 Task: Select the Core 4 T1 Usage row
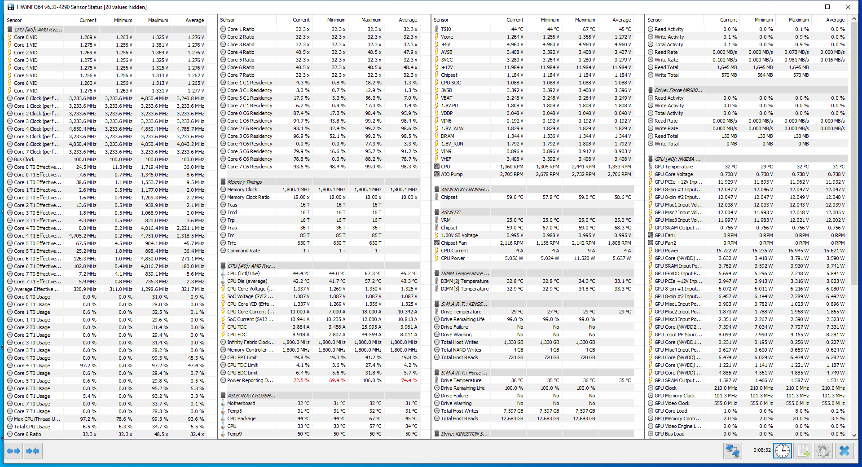pos(106,366)
